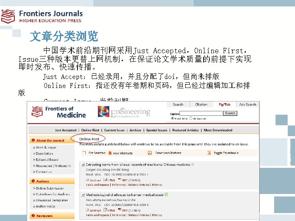Image resolution: width=295 pixels, height=221 pixels.
Task: Open Description sidebar link
Action: [44, 153]
